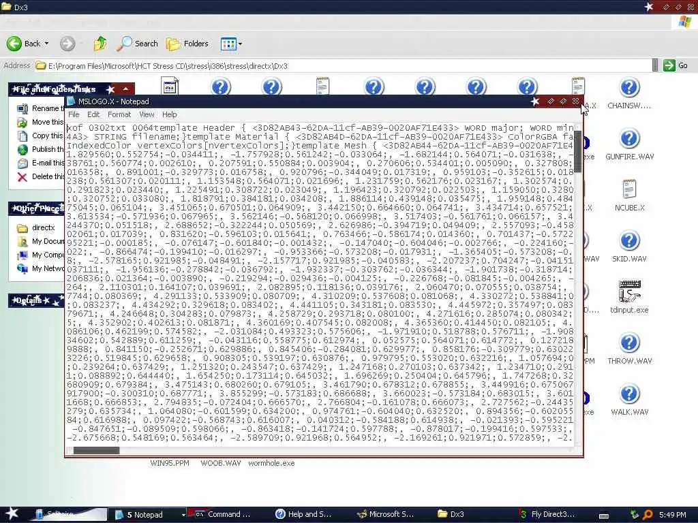This screenshot has height=523, width=698.
Task: Open Notepad Help menu
Action: click(169, 114)
